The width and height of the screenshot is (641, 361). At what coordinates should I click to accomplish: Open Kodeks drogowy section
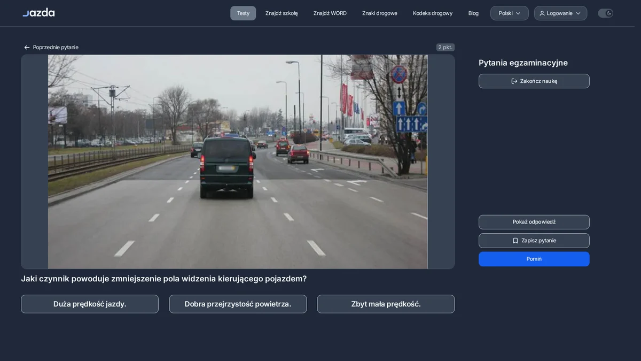pyautogui.click(x=433, y=13)
